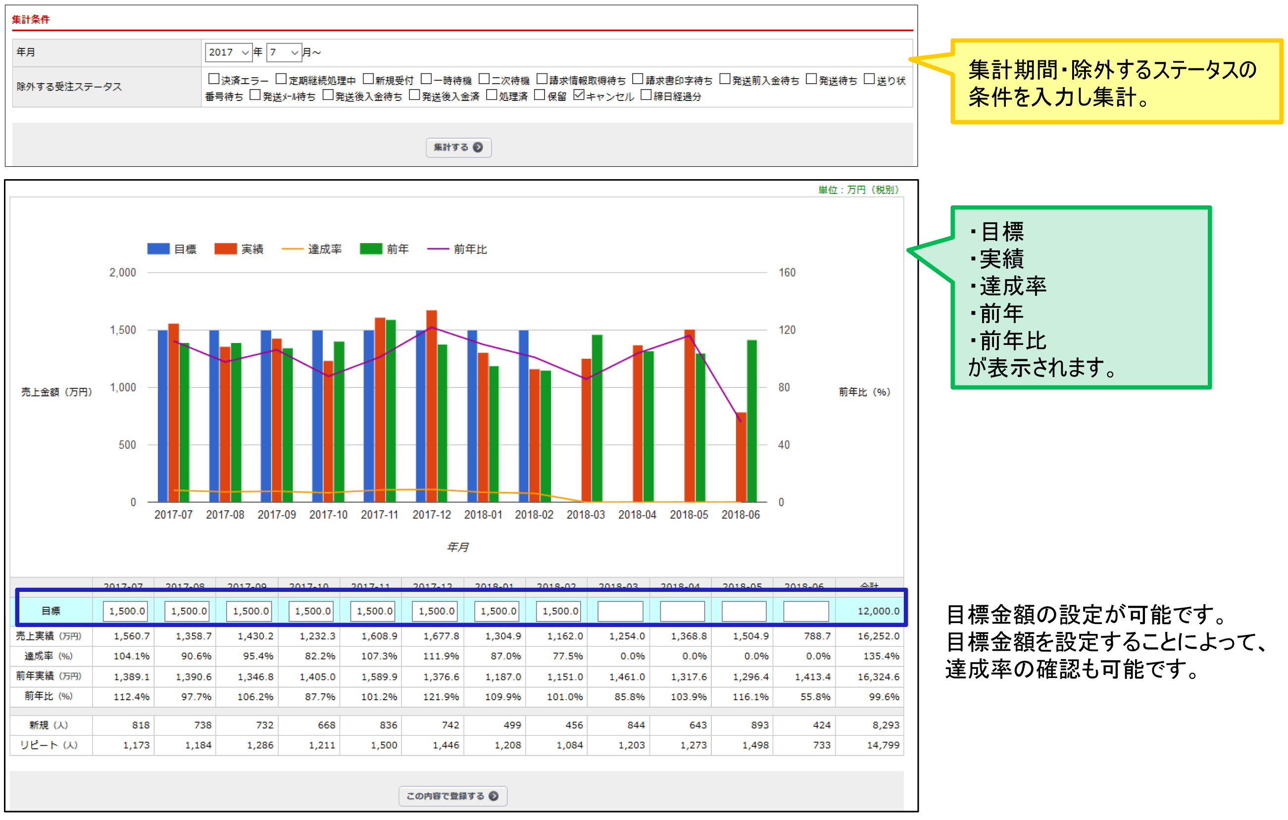Tick the 保留 status checkbox

tap(540, 95)
